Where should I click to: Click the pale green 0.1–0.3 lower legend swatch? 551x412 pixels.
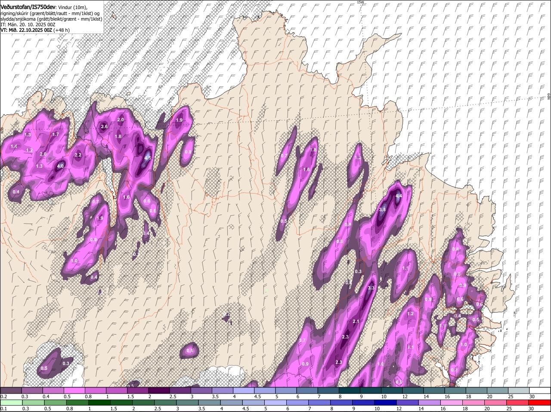click(x=11, y=403)
